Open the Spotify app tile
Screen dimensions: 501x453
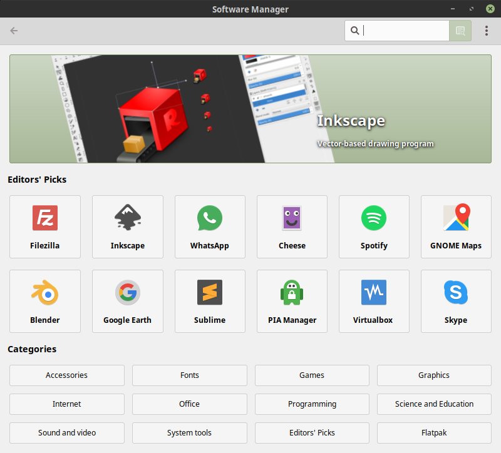click(x=374, y=227)
